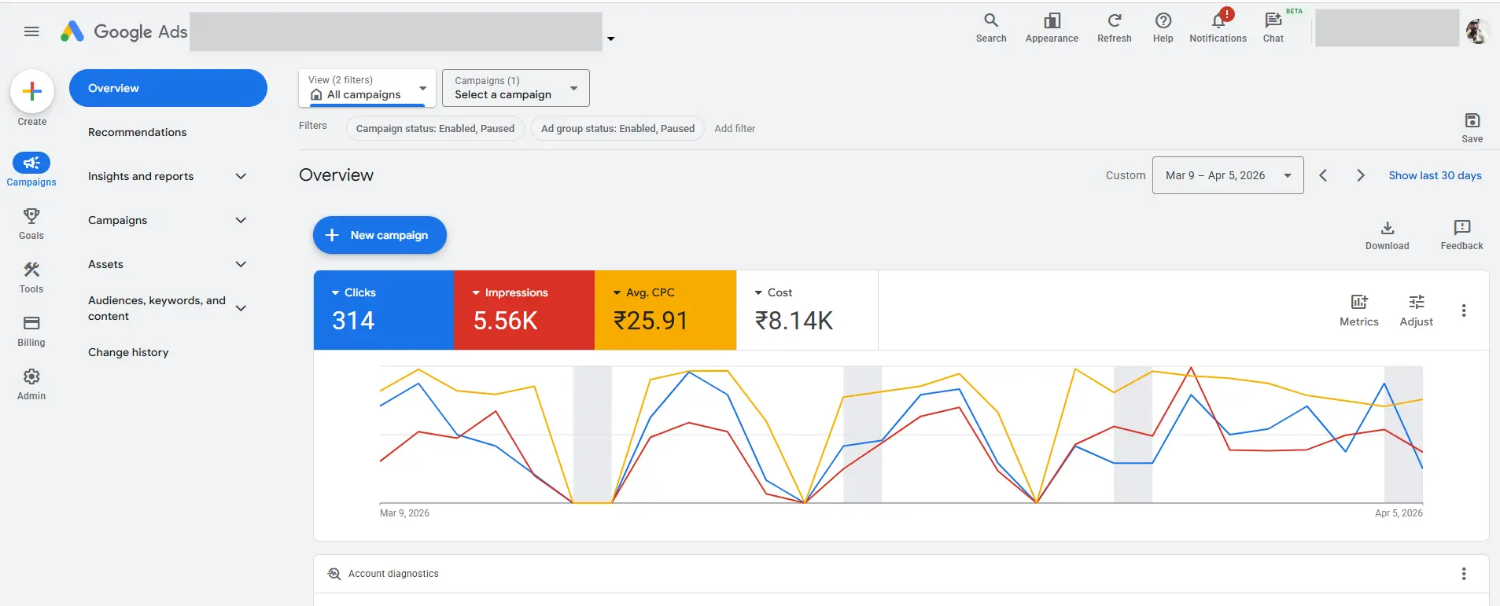Change the Cost metric dropdown

(x=773, y=292)
